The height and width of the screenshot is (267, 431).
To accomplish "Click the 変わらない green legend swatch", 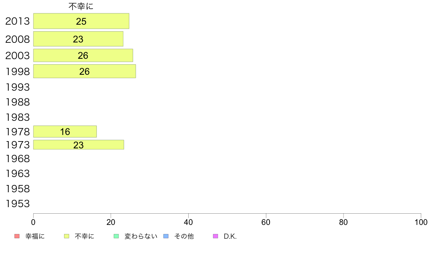I will 116,236.
